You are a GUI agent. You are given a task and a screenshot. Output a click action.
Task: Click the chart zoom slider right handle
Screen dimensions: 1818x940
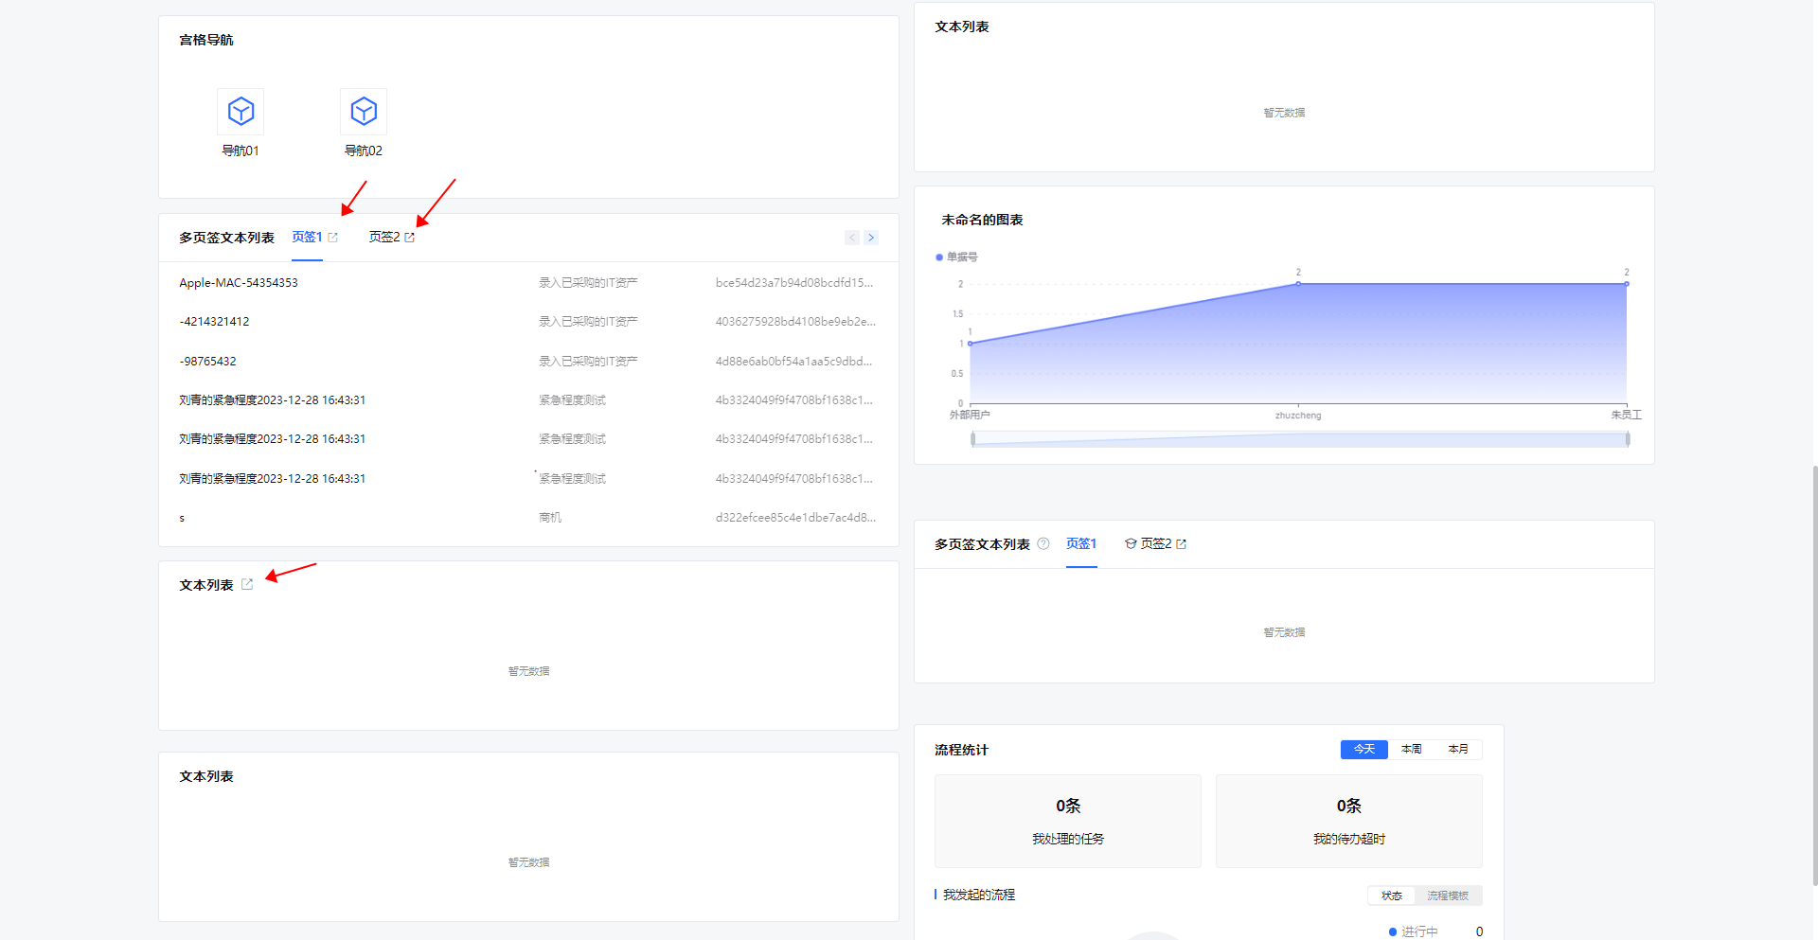(1628, 439)
